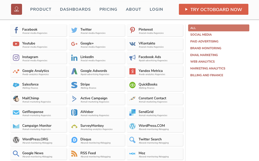
Task: Open the VKontakte title text
Action: pyautogui.click(x=147, y=43)
